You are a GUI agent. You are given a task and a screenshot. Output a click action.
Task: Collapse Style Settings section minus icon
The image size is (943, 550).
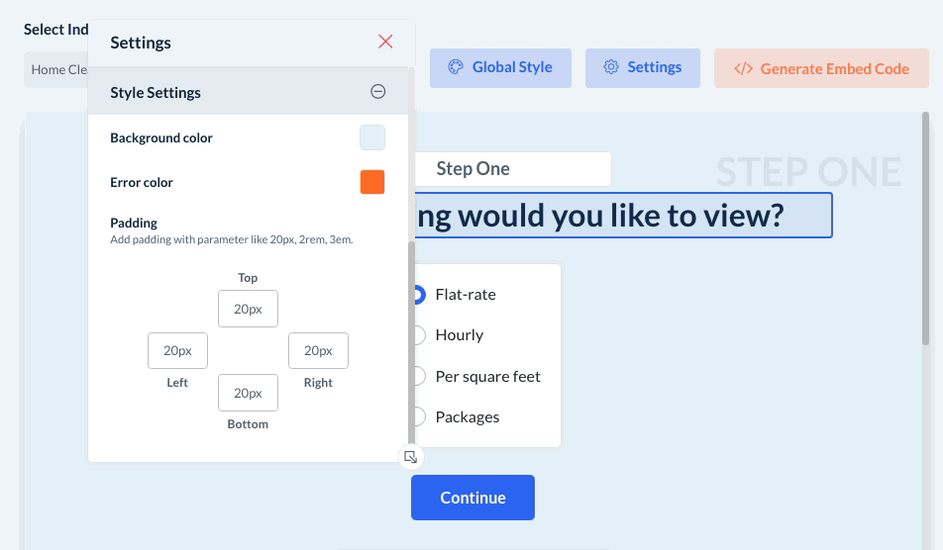377,92
